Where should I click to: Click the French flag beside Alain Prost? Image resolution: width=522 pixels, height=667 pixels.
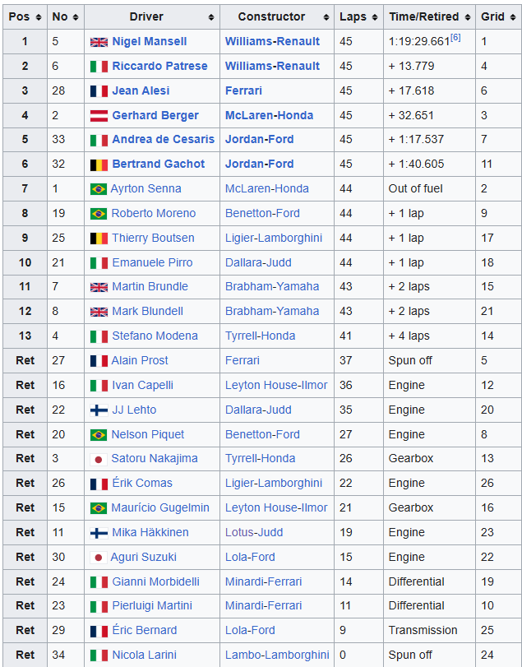(x=99, y=361)
